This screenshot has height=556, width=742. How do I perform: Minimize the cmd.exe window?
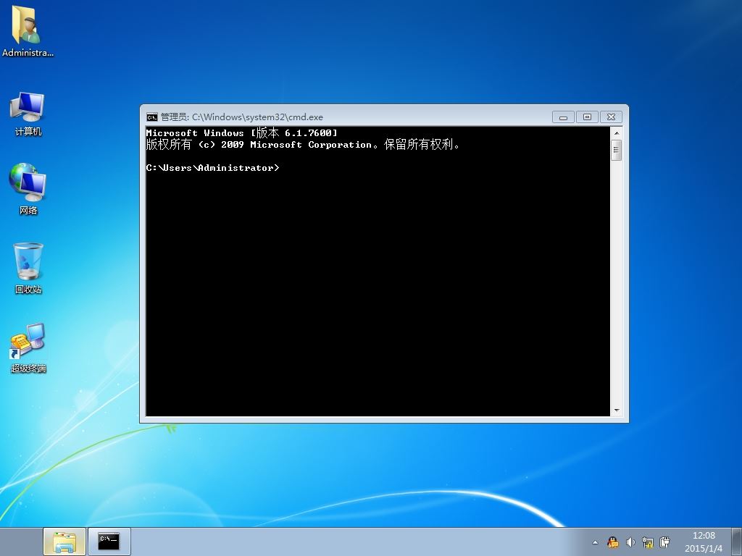pos(563,117)
